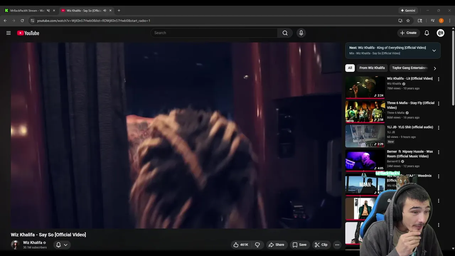Open the Wiz Khalifa channel avatar
455x256 pixels.
(15, 245)
